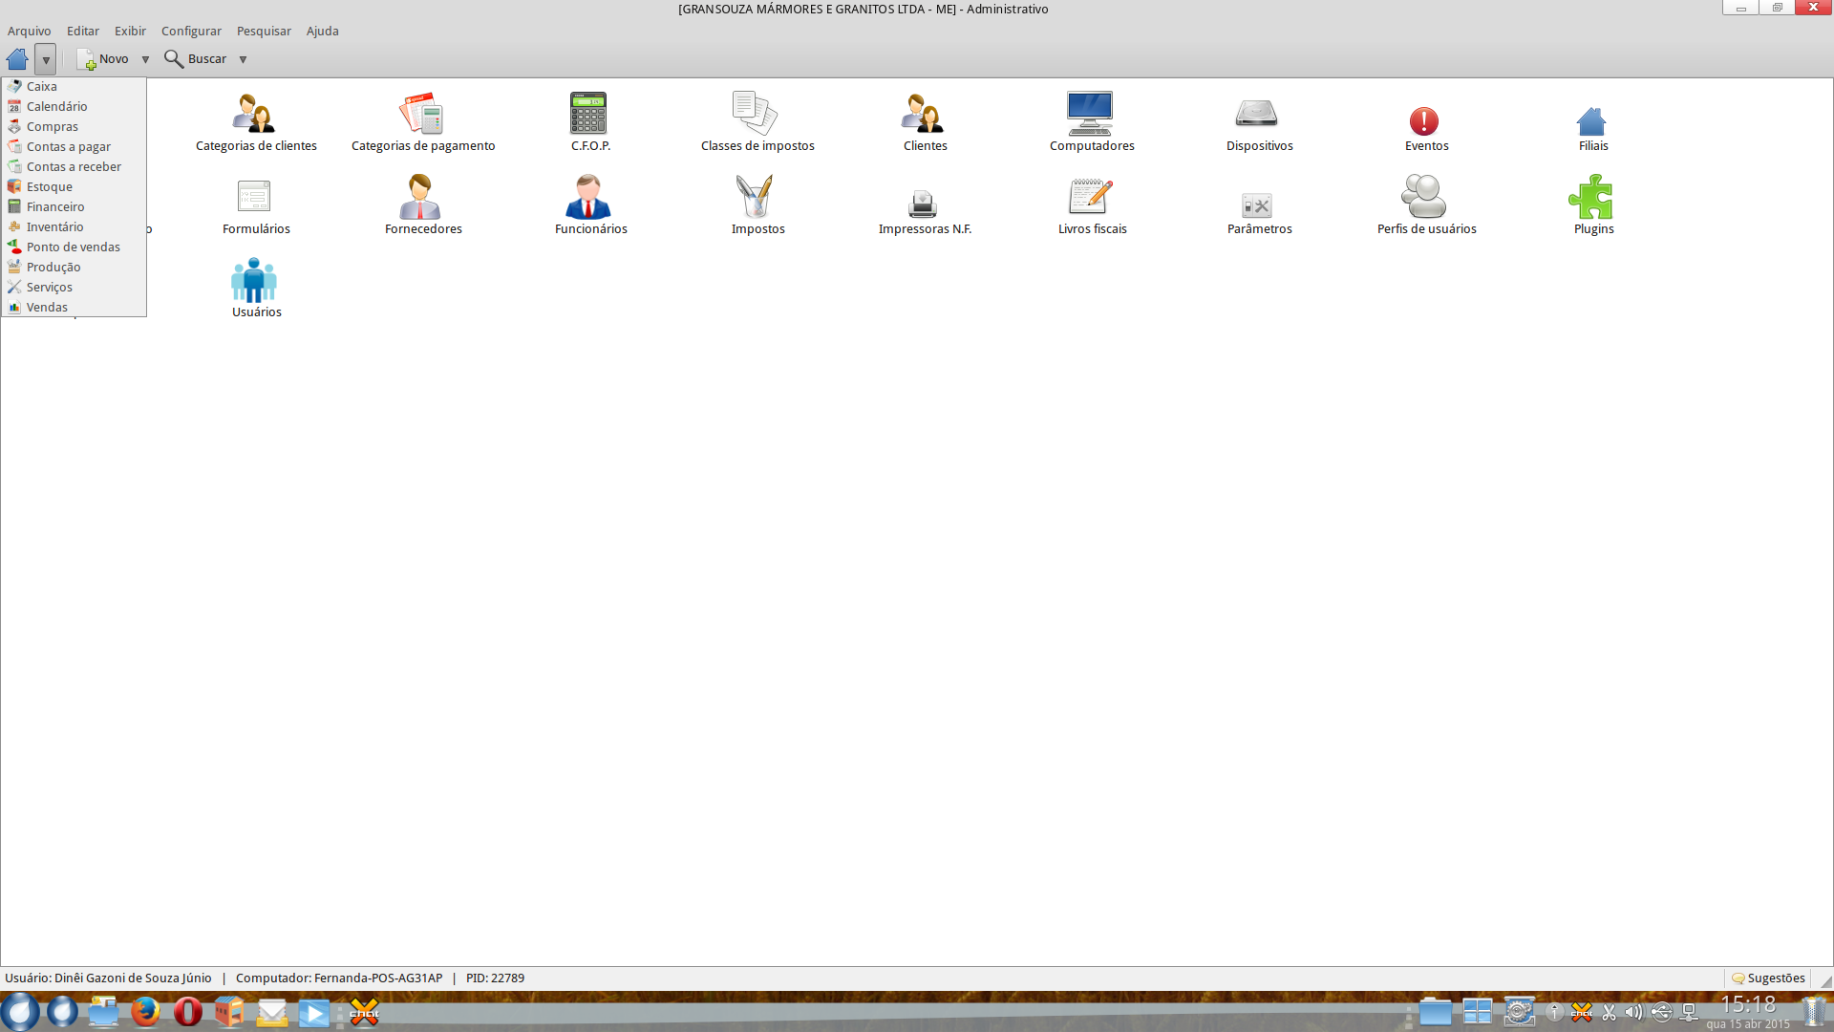
Task: Open Usuários
Action: (x=255, y=289)
